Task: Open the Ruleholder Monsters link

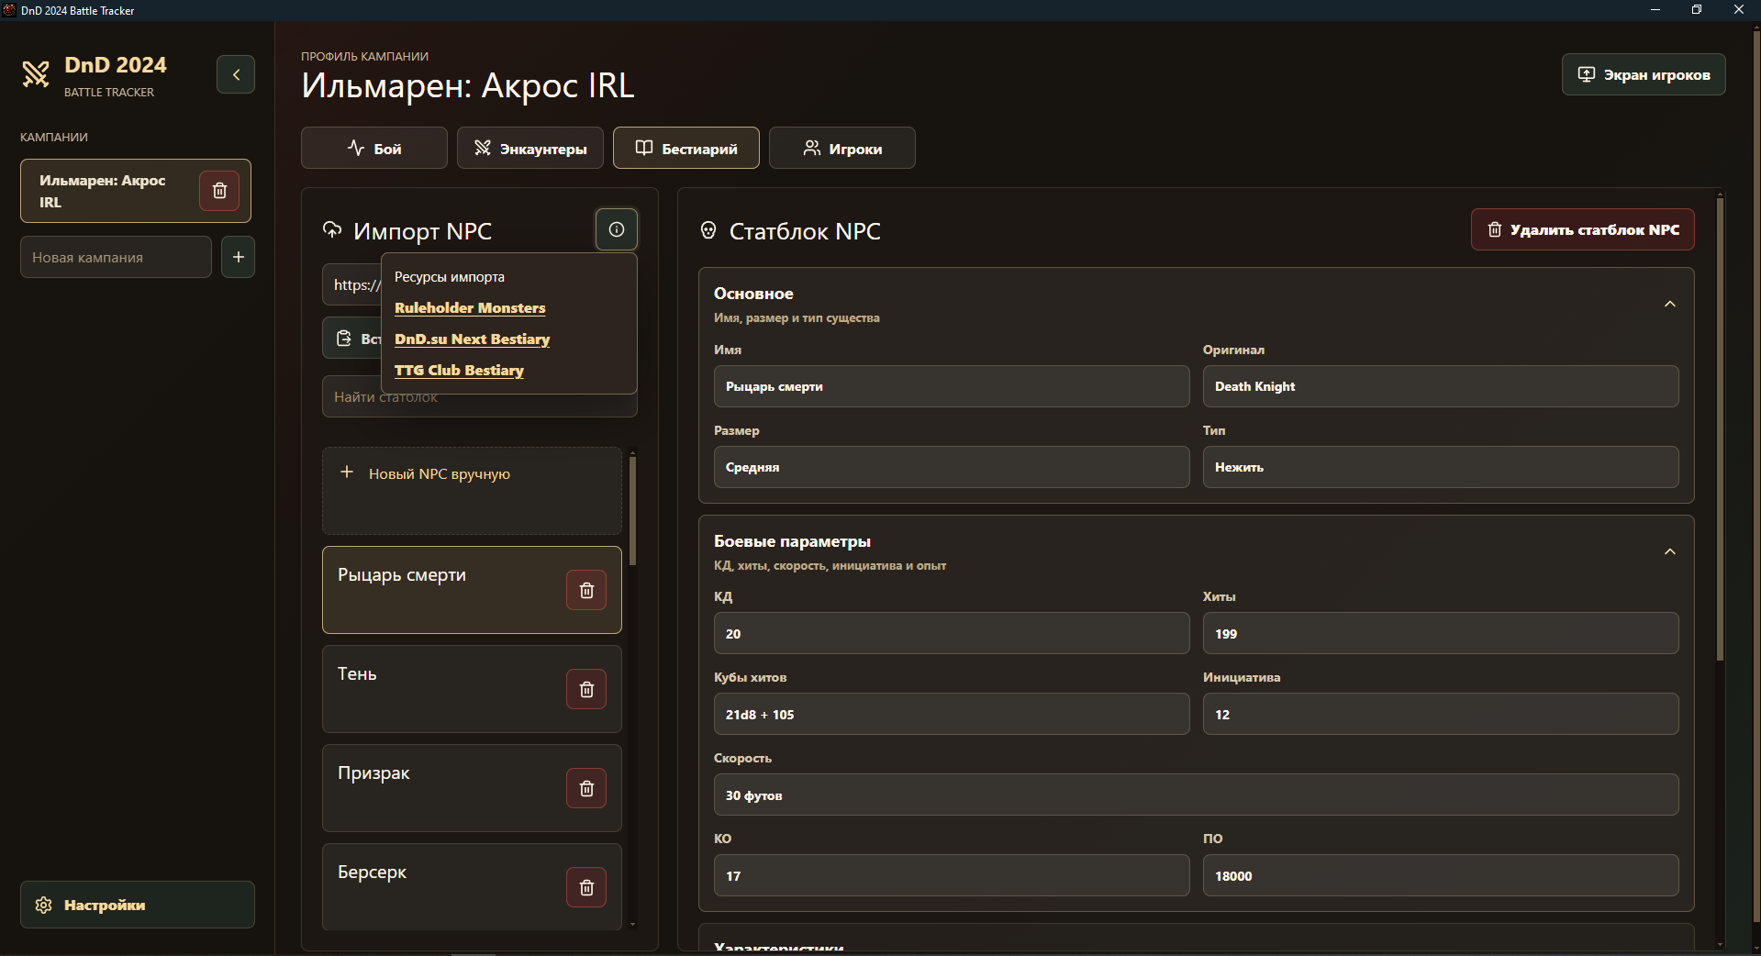Action: 470,308
